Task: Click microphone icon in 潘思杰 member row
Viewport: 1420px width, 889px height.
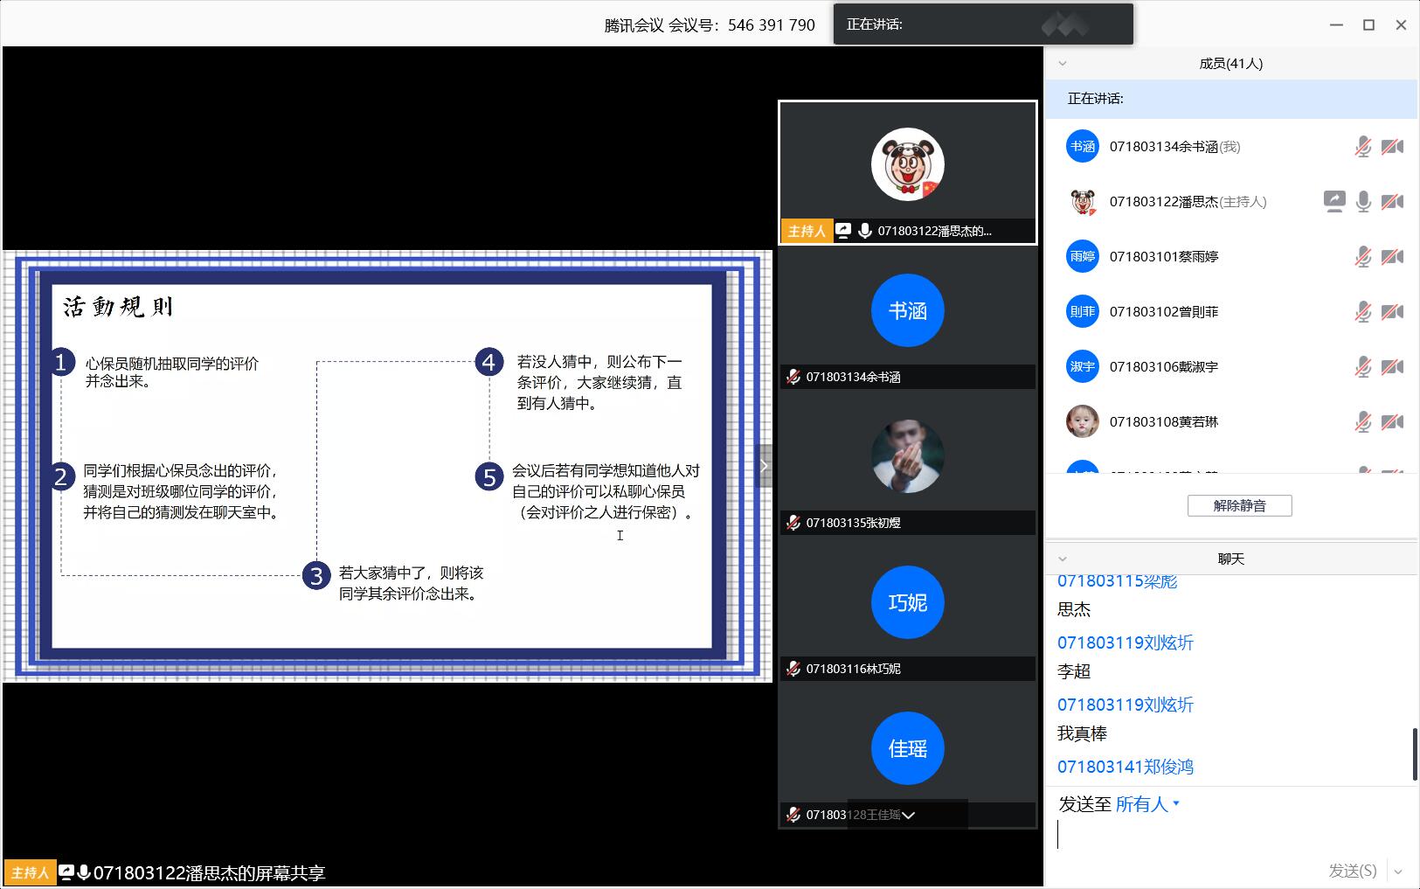Action: click(1363, 202)
